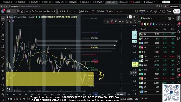Switch to the 4h timeframe
The width and height of the screenshot is (181, 102).
[x=55, y=11]
